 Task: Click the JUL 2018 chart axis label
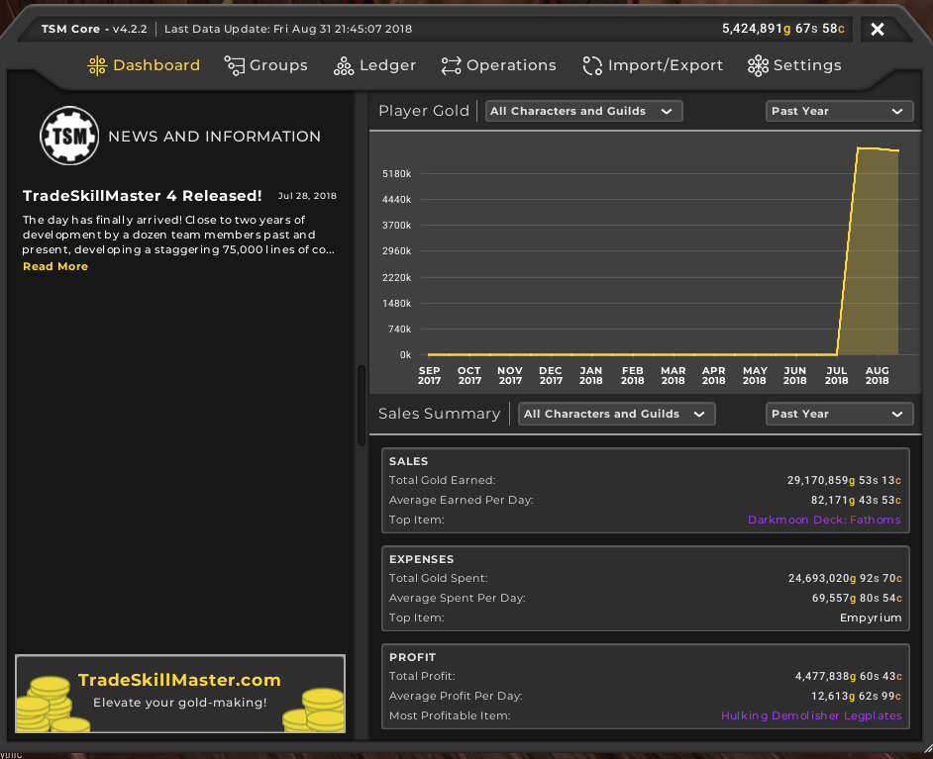coord(837,376)
